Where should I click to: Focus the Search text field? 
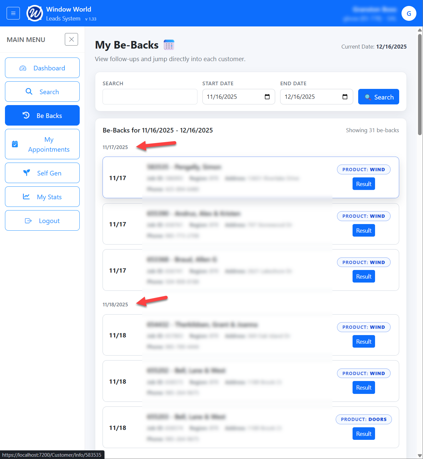150,97
